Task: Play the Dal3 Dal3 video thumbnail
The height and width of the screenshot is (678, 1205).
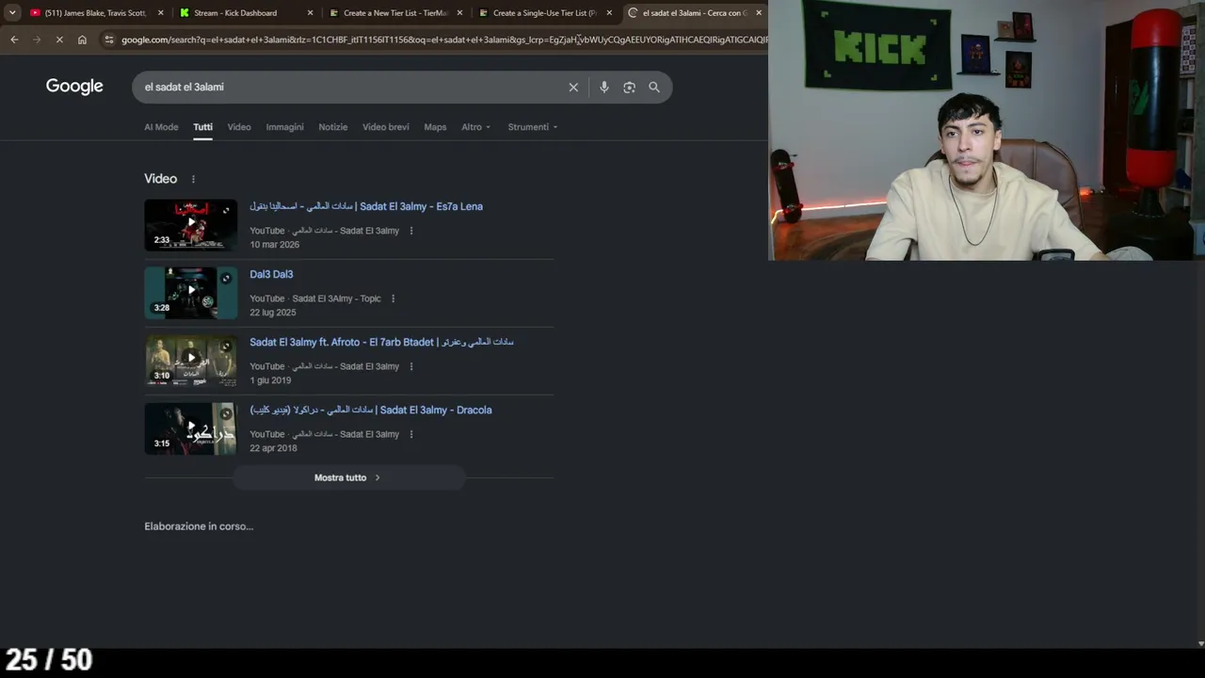Action: [x=191, y=292]
